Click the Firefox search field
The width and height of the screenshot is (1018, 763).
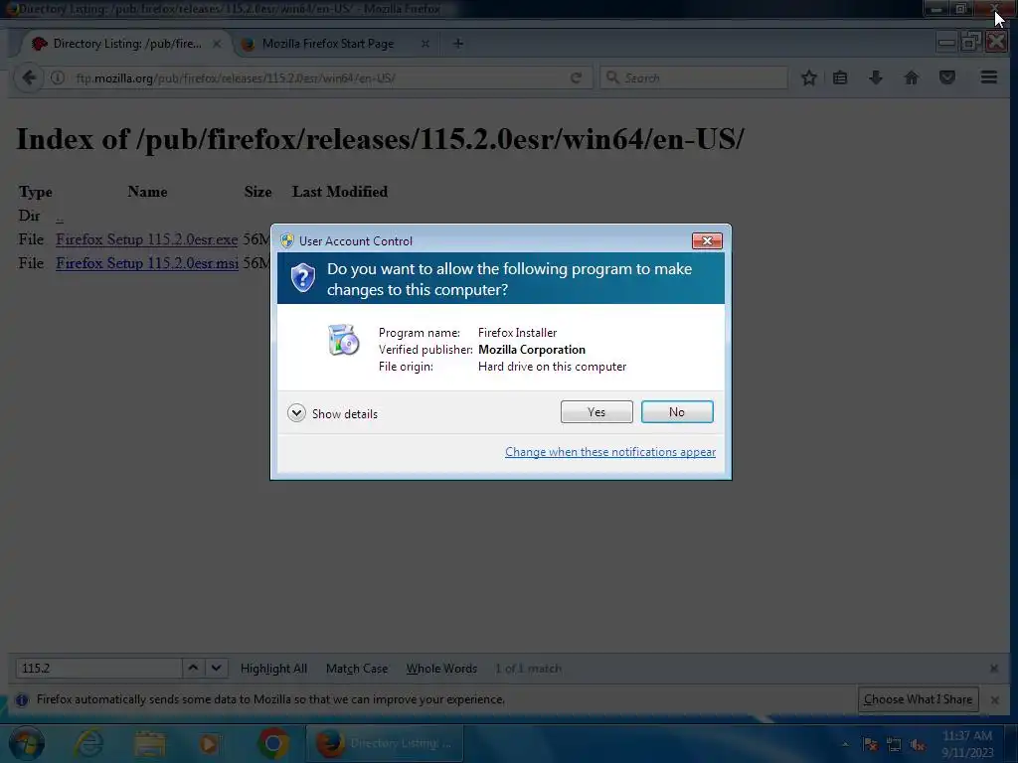(x=693, y=77)
